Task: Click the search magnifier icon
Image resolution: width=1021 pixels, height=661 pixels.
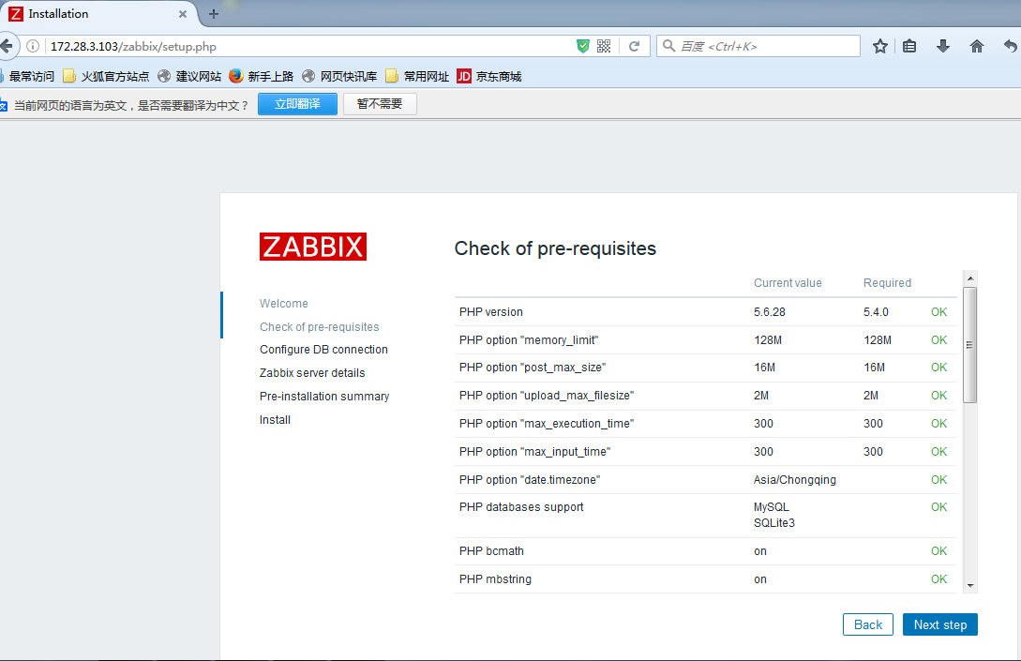Action: tap(668, 46)
